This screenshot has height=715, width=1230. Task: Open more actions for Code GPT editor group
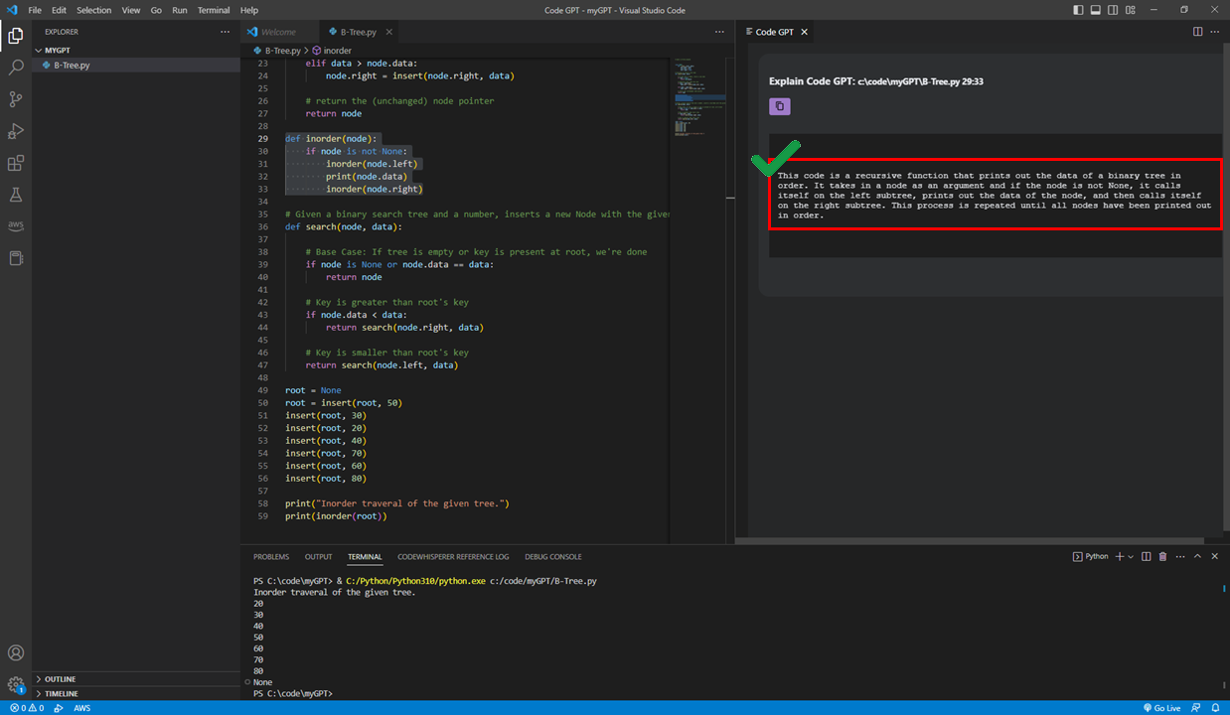[1216, 32]
